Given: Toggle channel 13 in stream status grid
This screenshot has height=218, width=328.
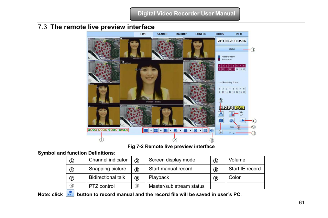Looking at the screenshot, I should click(233, 69).
